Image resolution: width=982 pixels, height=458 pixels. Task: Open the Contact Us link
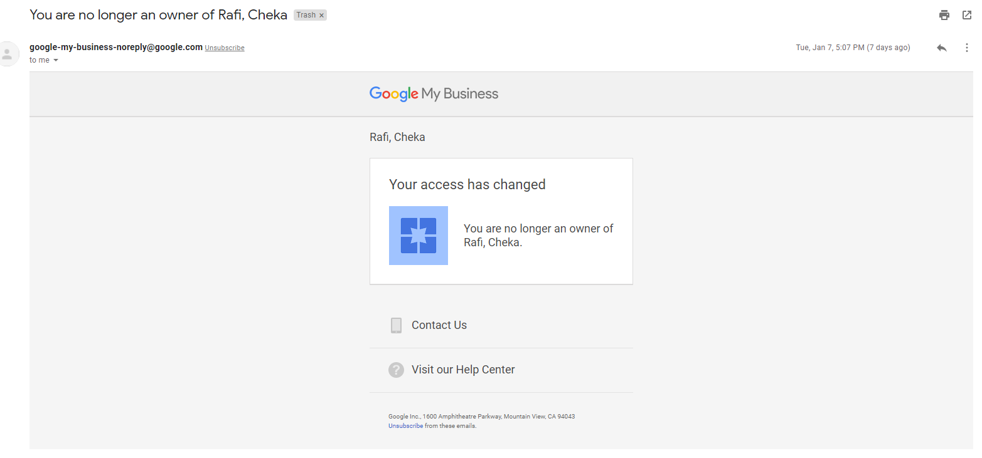point(439,325)
